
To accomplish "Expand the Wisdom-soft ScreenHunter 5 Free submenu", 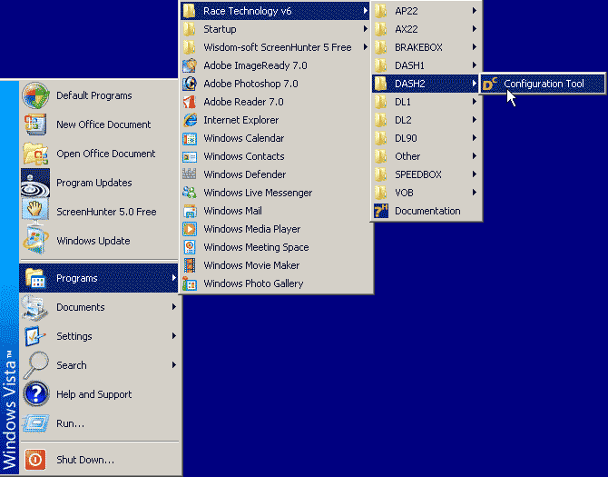I will pos(277,47).
